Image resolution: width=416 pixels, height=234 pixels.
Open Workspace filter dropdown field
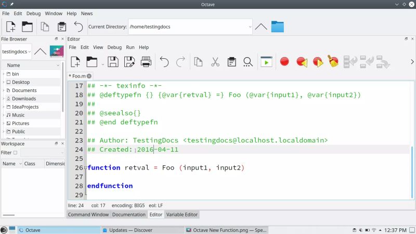(x=43, y=152)
